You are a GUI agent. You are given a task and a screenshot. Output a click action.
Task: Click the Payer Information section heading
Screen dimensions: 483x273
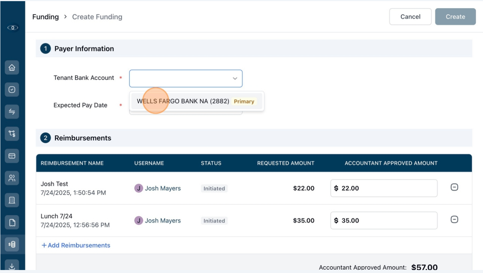click(84, 49)
